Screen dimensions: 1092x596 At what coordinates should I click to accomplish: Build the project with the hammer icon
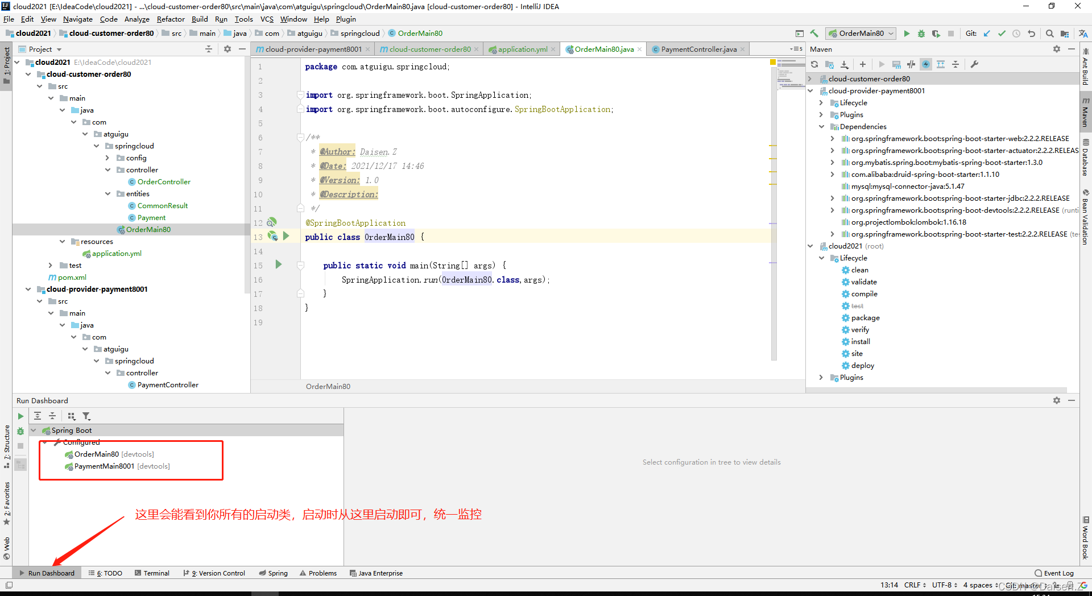[814, 34]
